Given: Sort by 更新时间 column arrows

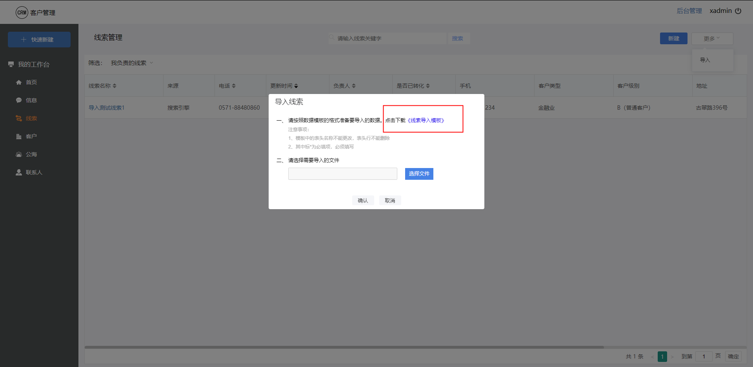Looking at the screenshot, I should [296, 86].
